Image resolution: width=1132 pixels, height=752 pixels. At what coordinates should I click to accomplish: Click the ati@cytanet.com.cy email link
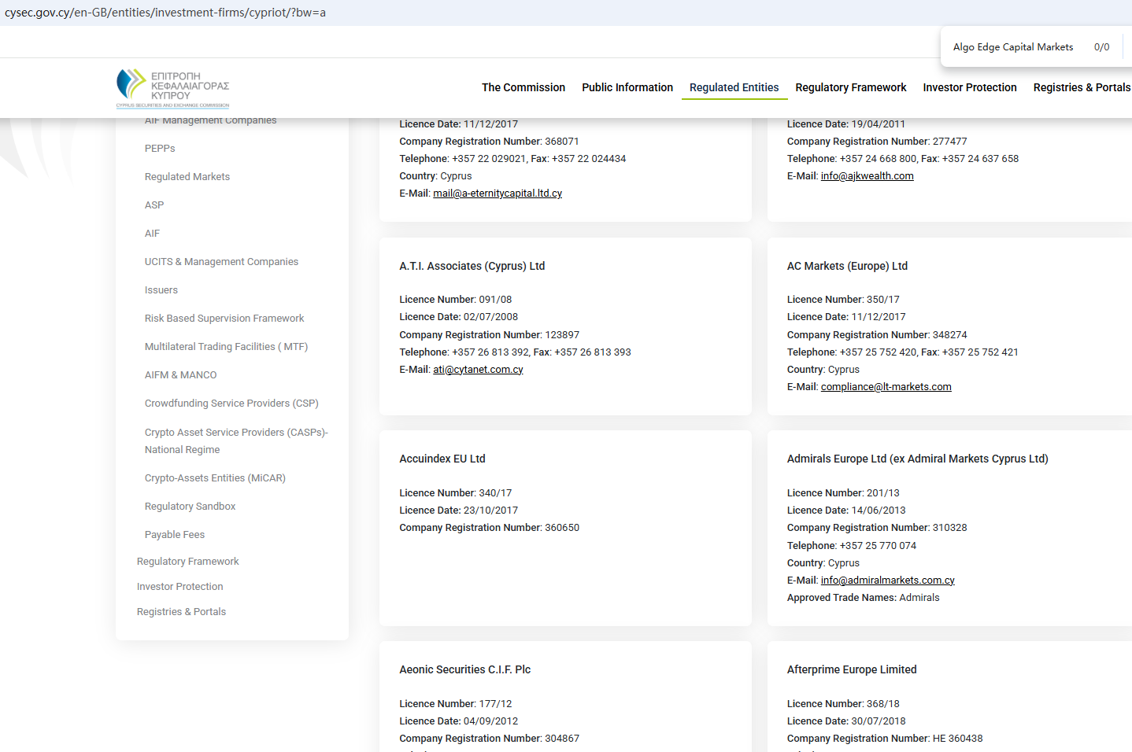coord(478,370)
